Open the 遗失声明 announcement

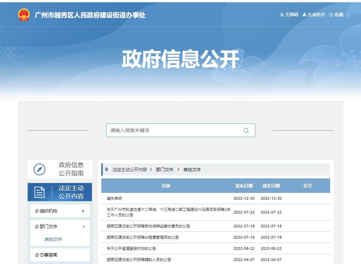114,198
